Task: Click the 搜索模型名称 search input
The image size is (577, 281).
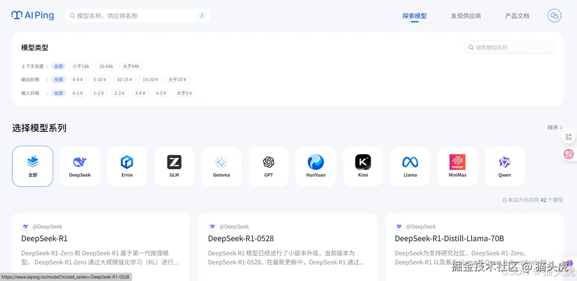Action: point(508,47)
